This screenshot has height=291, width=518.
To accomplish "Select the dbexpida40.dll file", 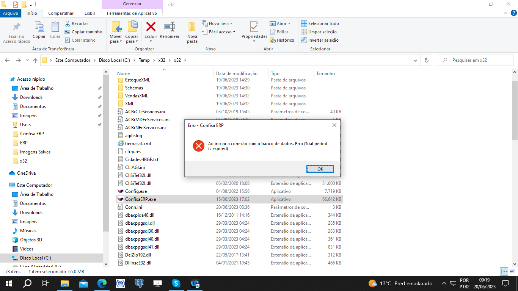I will pyautogui.click(x=140, y=215).
